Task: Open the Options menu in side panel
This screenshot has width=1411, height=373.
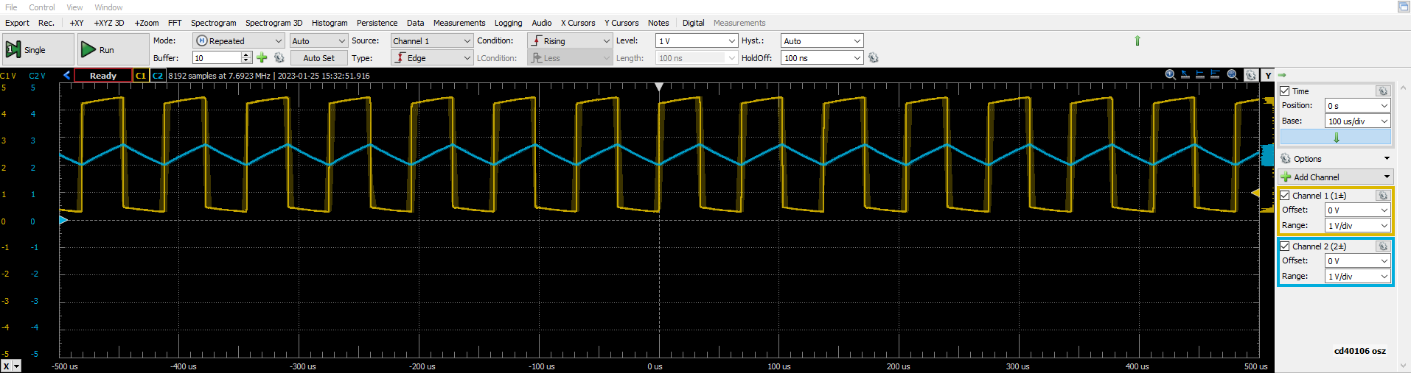Action: (x=1335, y=159)
